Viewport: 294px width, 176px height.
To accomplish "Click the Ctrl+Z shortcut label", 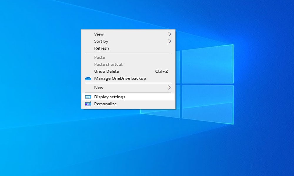I will (x=161, y=72).
